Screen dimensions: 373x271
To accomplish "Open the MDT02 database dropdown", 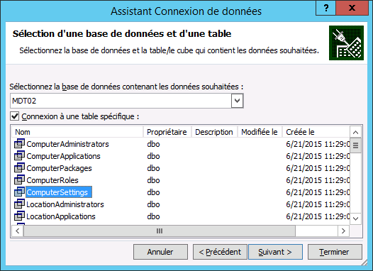I will point(237,101).
